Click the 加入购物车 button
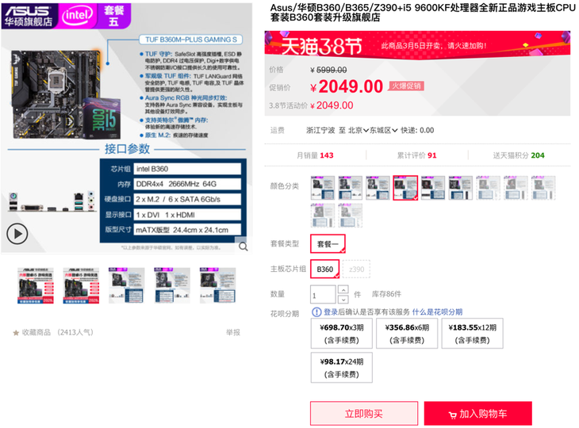 pos(477,414)
